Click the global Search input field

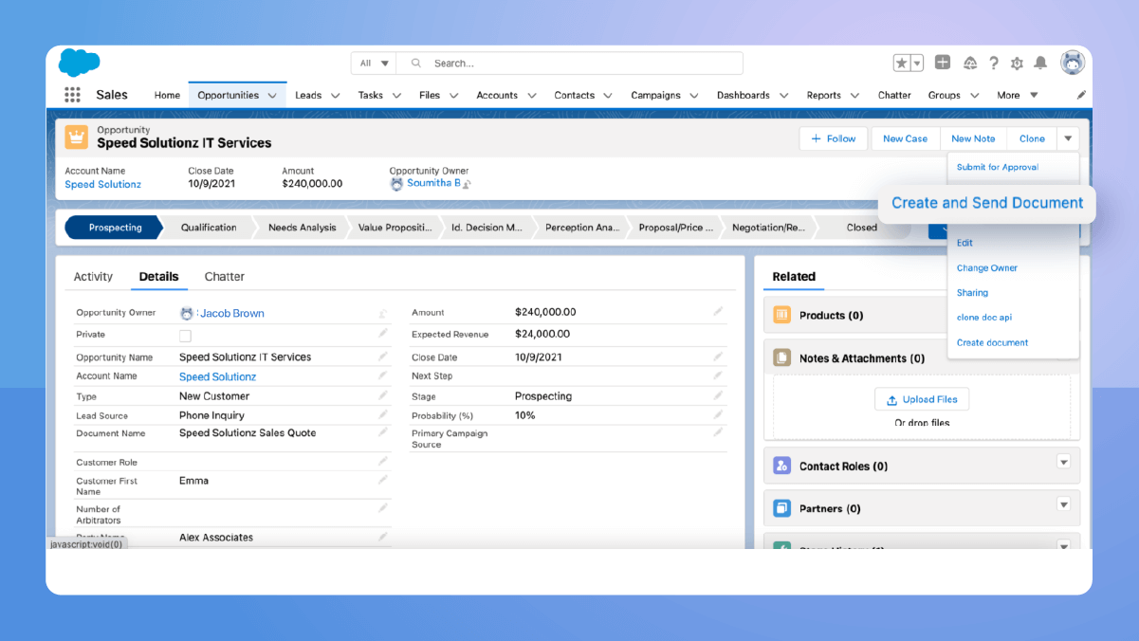pos(569,64)
